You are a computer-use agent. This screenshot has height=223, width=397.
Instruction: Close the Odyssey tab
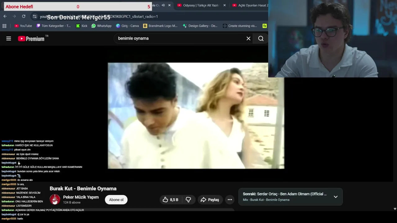point(225,5)
